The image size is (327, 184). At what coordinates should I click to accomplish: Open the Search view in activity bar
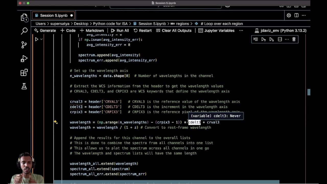click(x=24, y=31)
